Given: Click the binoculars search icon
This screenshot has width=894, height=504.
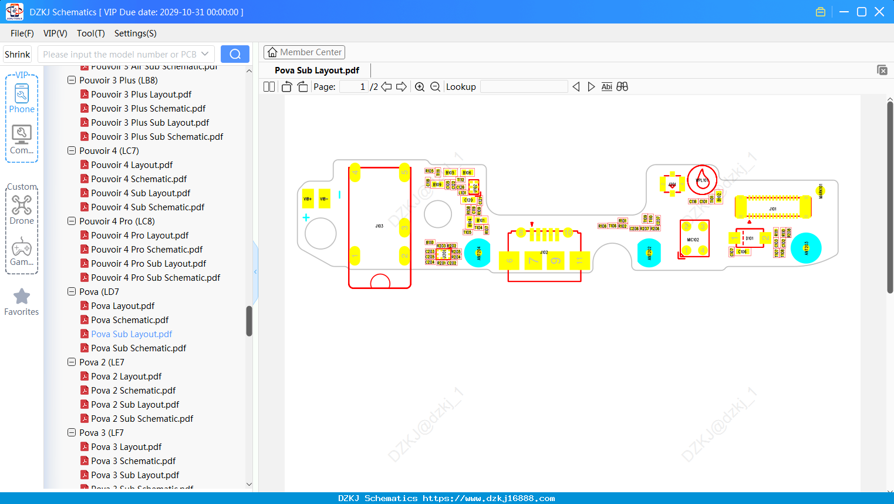Looking at the screenshot, I should point(622,87).
